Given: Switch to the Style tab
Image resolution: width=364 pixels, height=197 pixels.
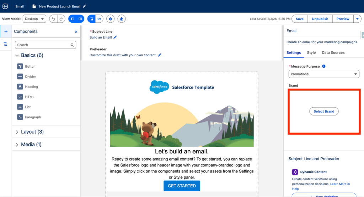Looking at the screenshot, I should 311,52.
